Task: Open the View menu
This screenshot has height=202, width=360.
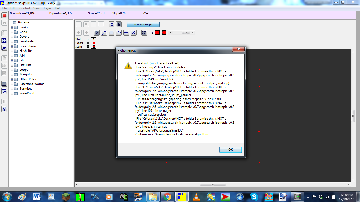Action: [x=37, y=8]
